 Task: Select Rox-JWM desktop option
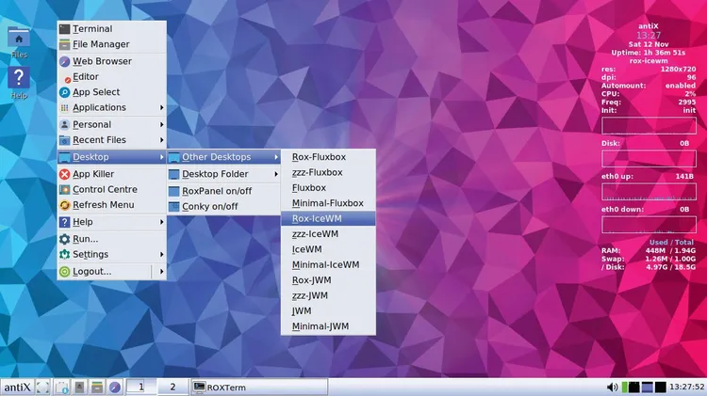tap(310, 280)
